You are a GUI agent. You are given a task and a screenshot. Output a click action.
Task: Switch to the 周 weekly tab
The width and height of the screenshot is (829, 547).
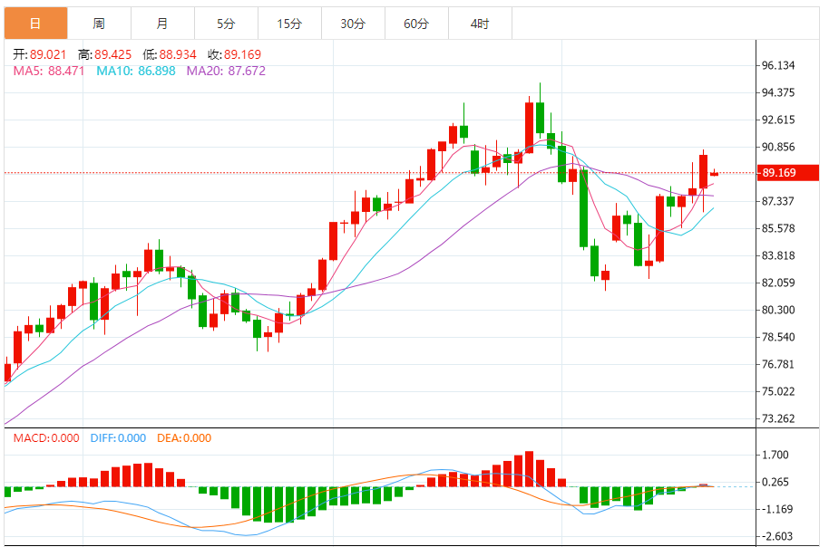[x=100, y=24]
